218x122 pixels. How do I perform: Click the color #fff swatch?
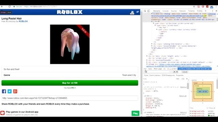(153, 91)
